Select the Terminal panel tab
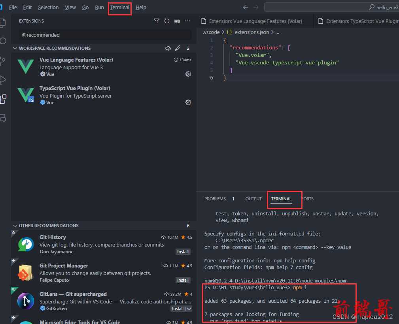The image size is (399, 324). click(x=281, y=199)
